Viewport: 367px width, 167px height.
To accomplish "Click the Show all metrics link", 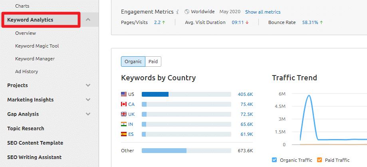I will [263, 12].
